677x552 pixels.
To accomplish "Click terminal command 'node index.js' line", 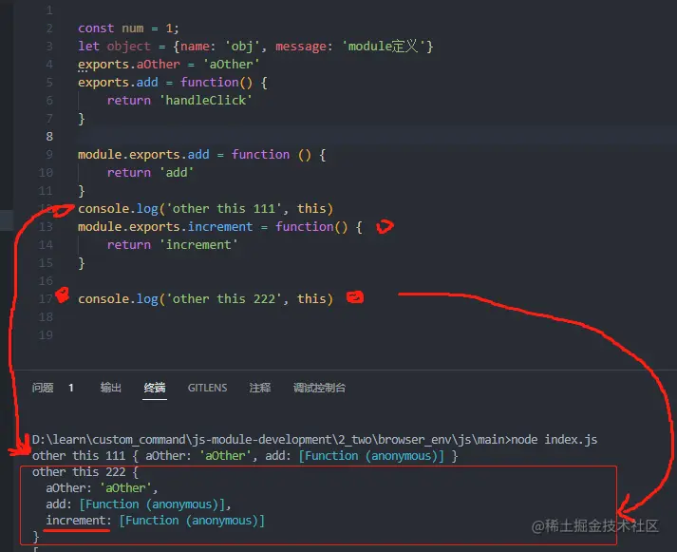I will click(314, 440).
